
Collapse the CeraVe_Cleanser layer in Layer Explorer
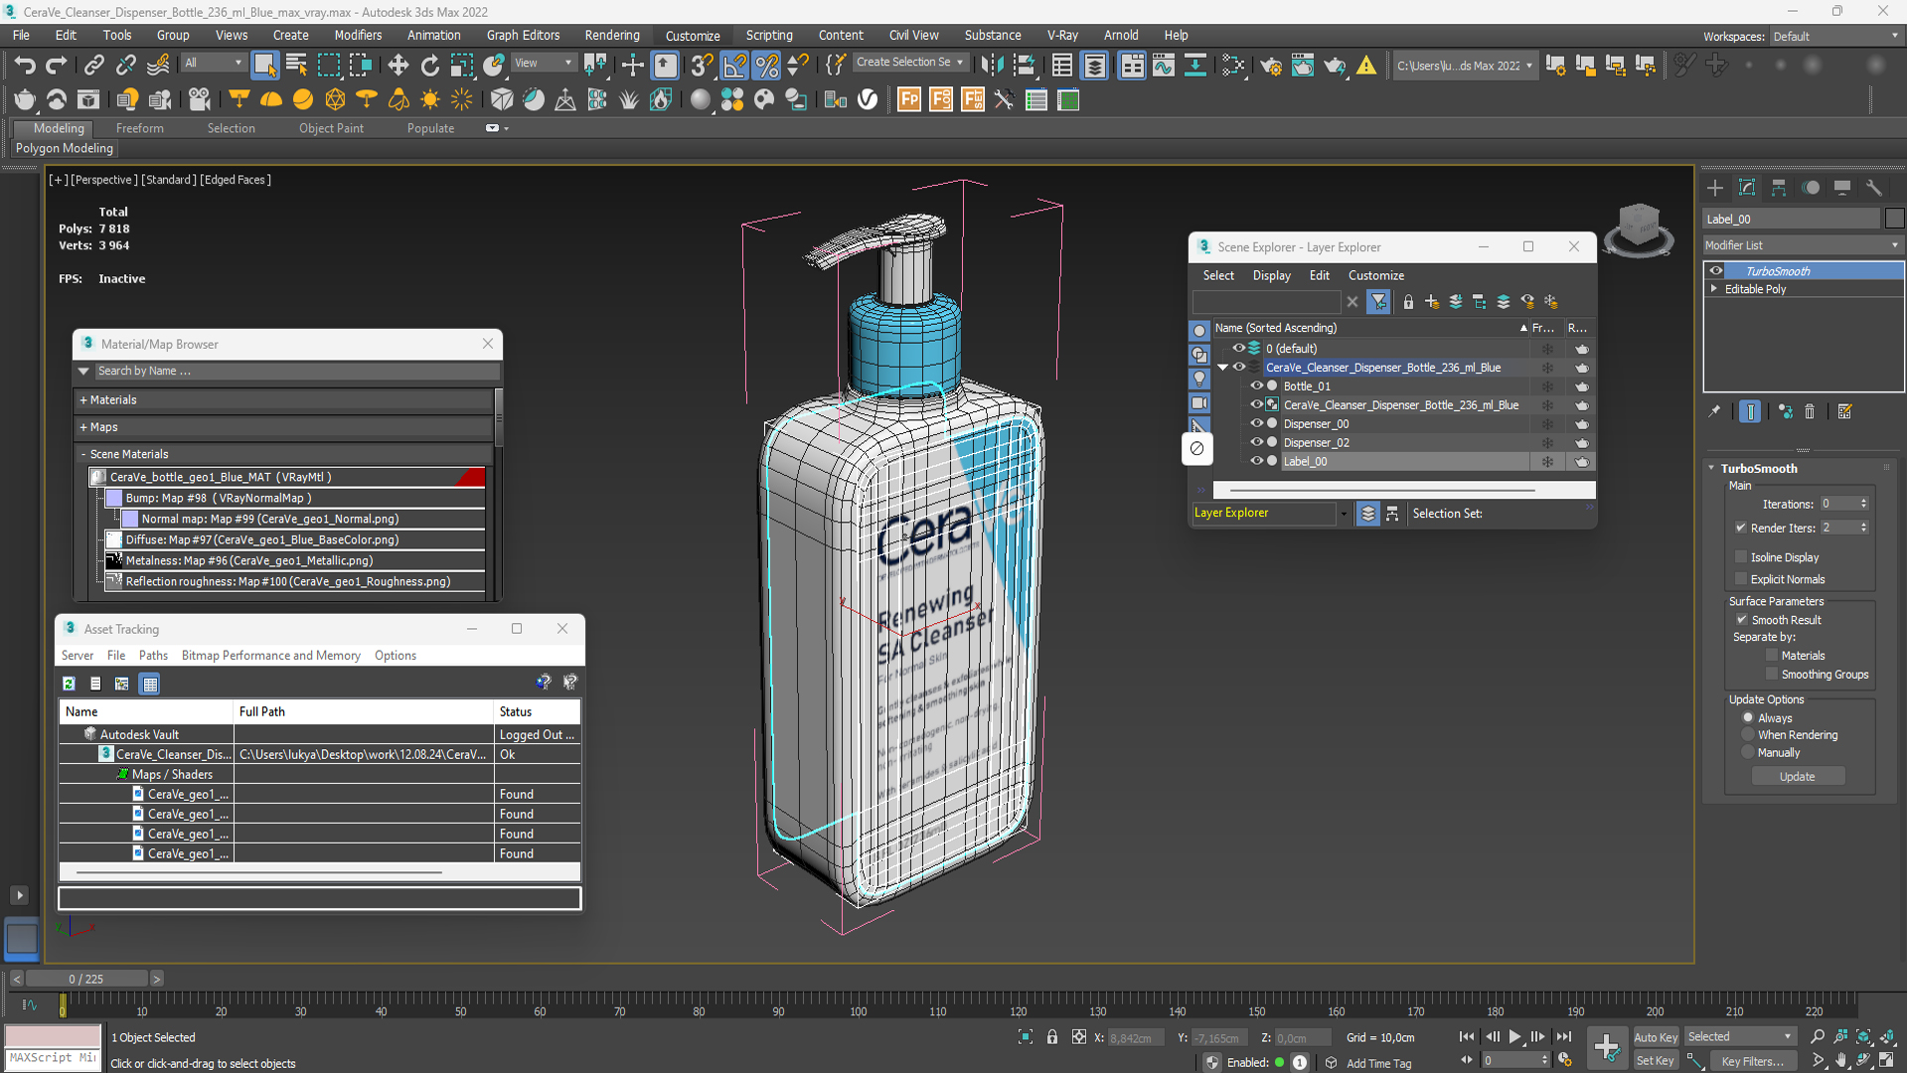point(1222,368)
